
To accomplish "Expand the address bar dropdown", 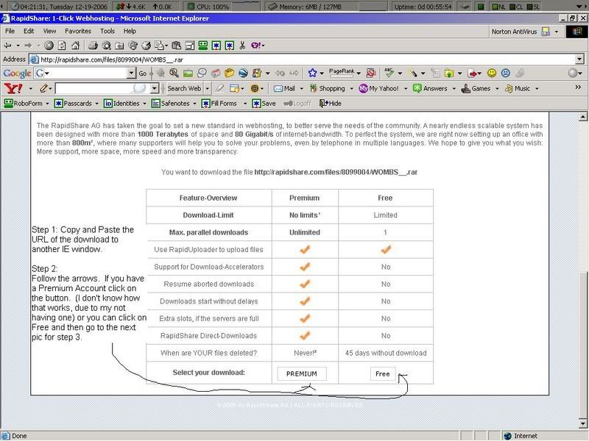I will point(580,60).
